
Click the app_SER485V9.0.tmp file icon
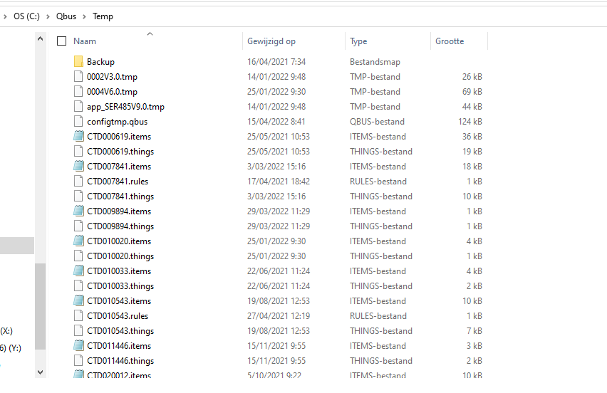tap(78, 107)
